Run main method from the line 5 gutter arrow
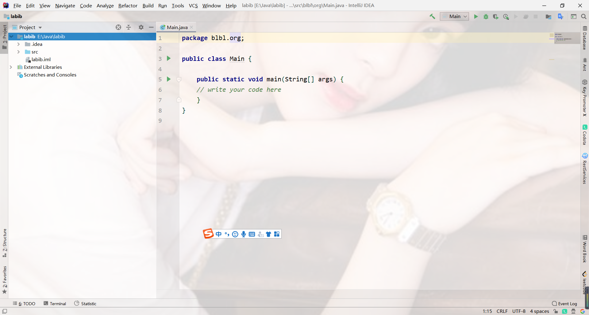 coord(169,79)
